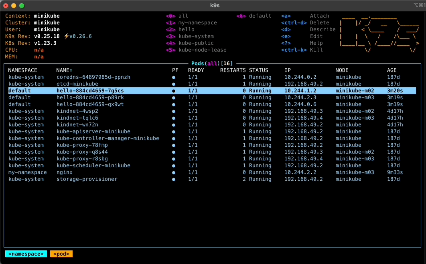Select pod name kindnet-4wsp2
The width and height of the screenshot is (426, 264).
point(77,111)
